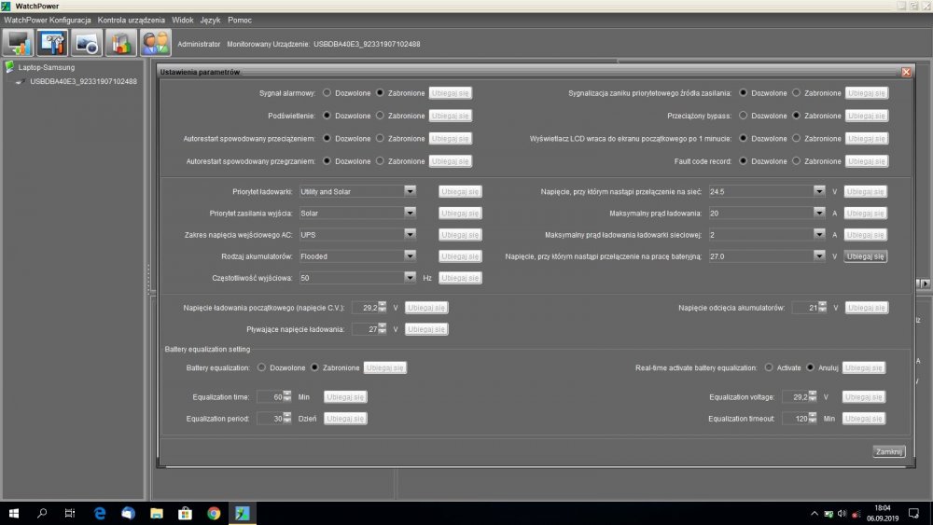Image resolution: width=933 pixels, height=525 pixels.
Task: Click the camera snapshot toolbar icon
Action: click(87, 43)
